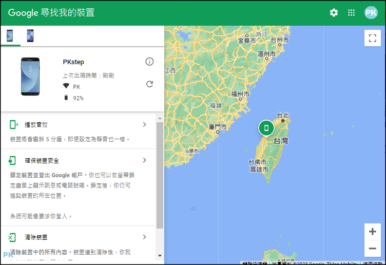Expand the 播放音效 chevron arrow

coord(145,125)
